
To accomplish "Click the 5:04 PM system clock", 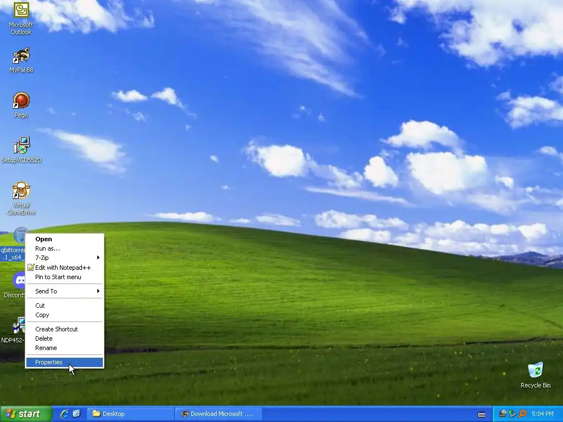I will [542, 414].
